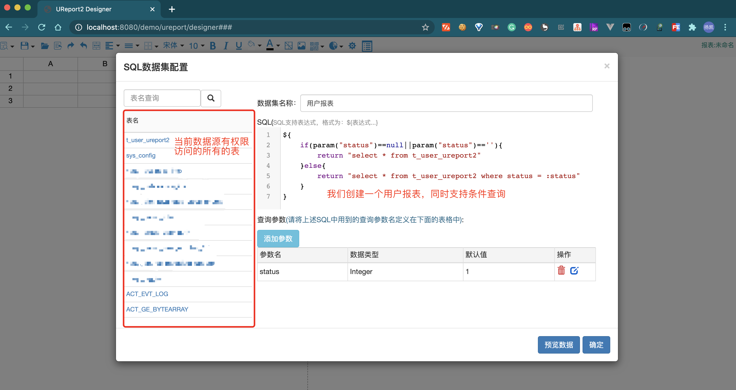Click the vertical alignment lines icon
Viewport: 736px width, 390px height.
click(x=129, y=46)
